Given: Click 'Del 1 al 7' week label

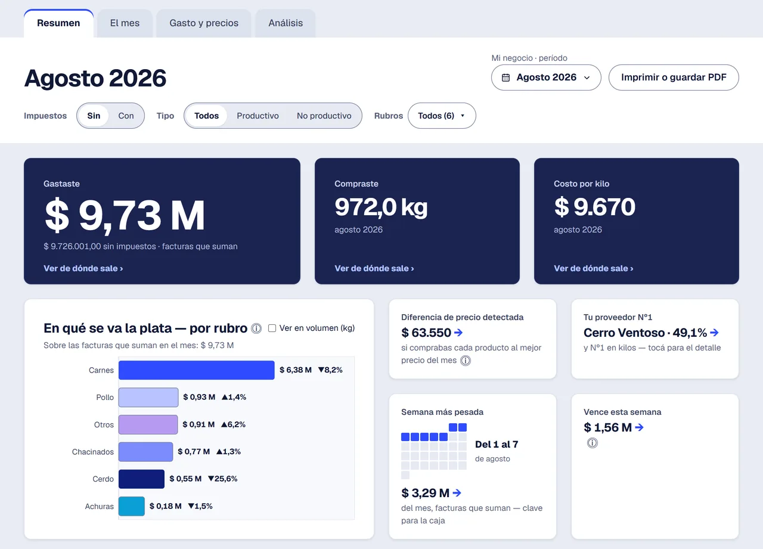Looking at the screenshot, I should tap(497, 444).
